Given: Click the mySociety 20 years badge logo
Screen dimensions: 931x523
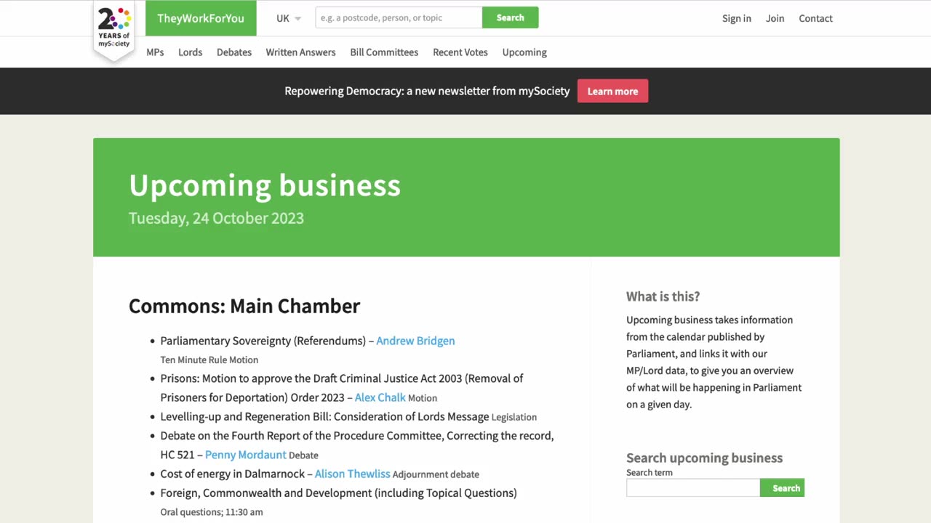Looking at the screenshot, I should [114, 29].
